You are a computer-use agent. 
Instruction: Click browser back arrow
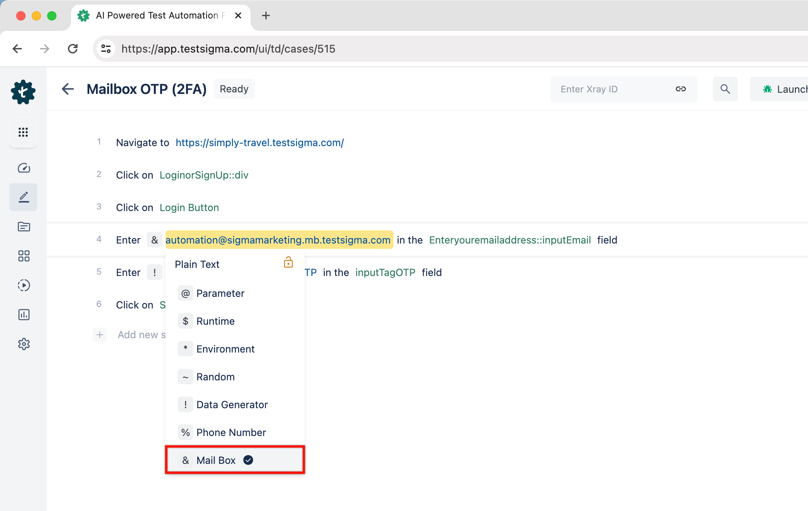tap(17, 49)
